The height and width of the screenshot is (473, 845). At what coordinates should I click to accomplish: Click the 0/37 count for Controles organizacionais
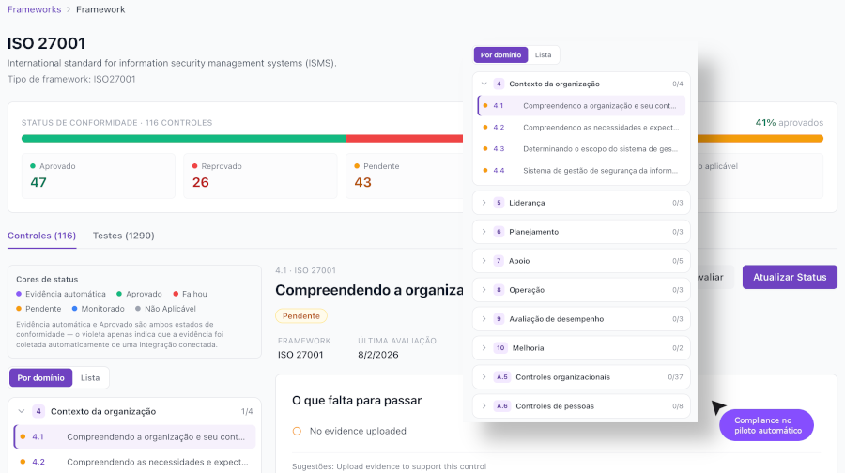[x=675, y=377]
